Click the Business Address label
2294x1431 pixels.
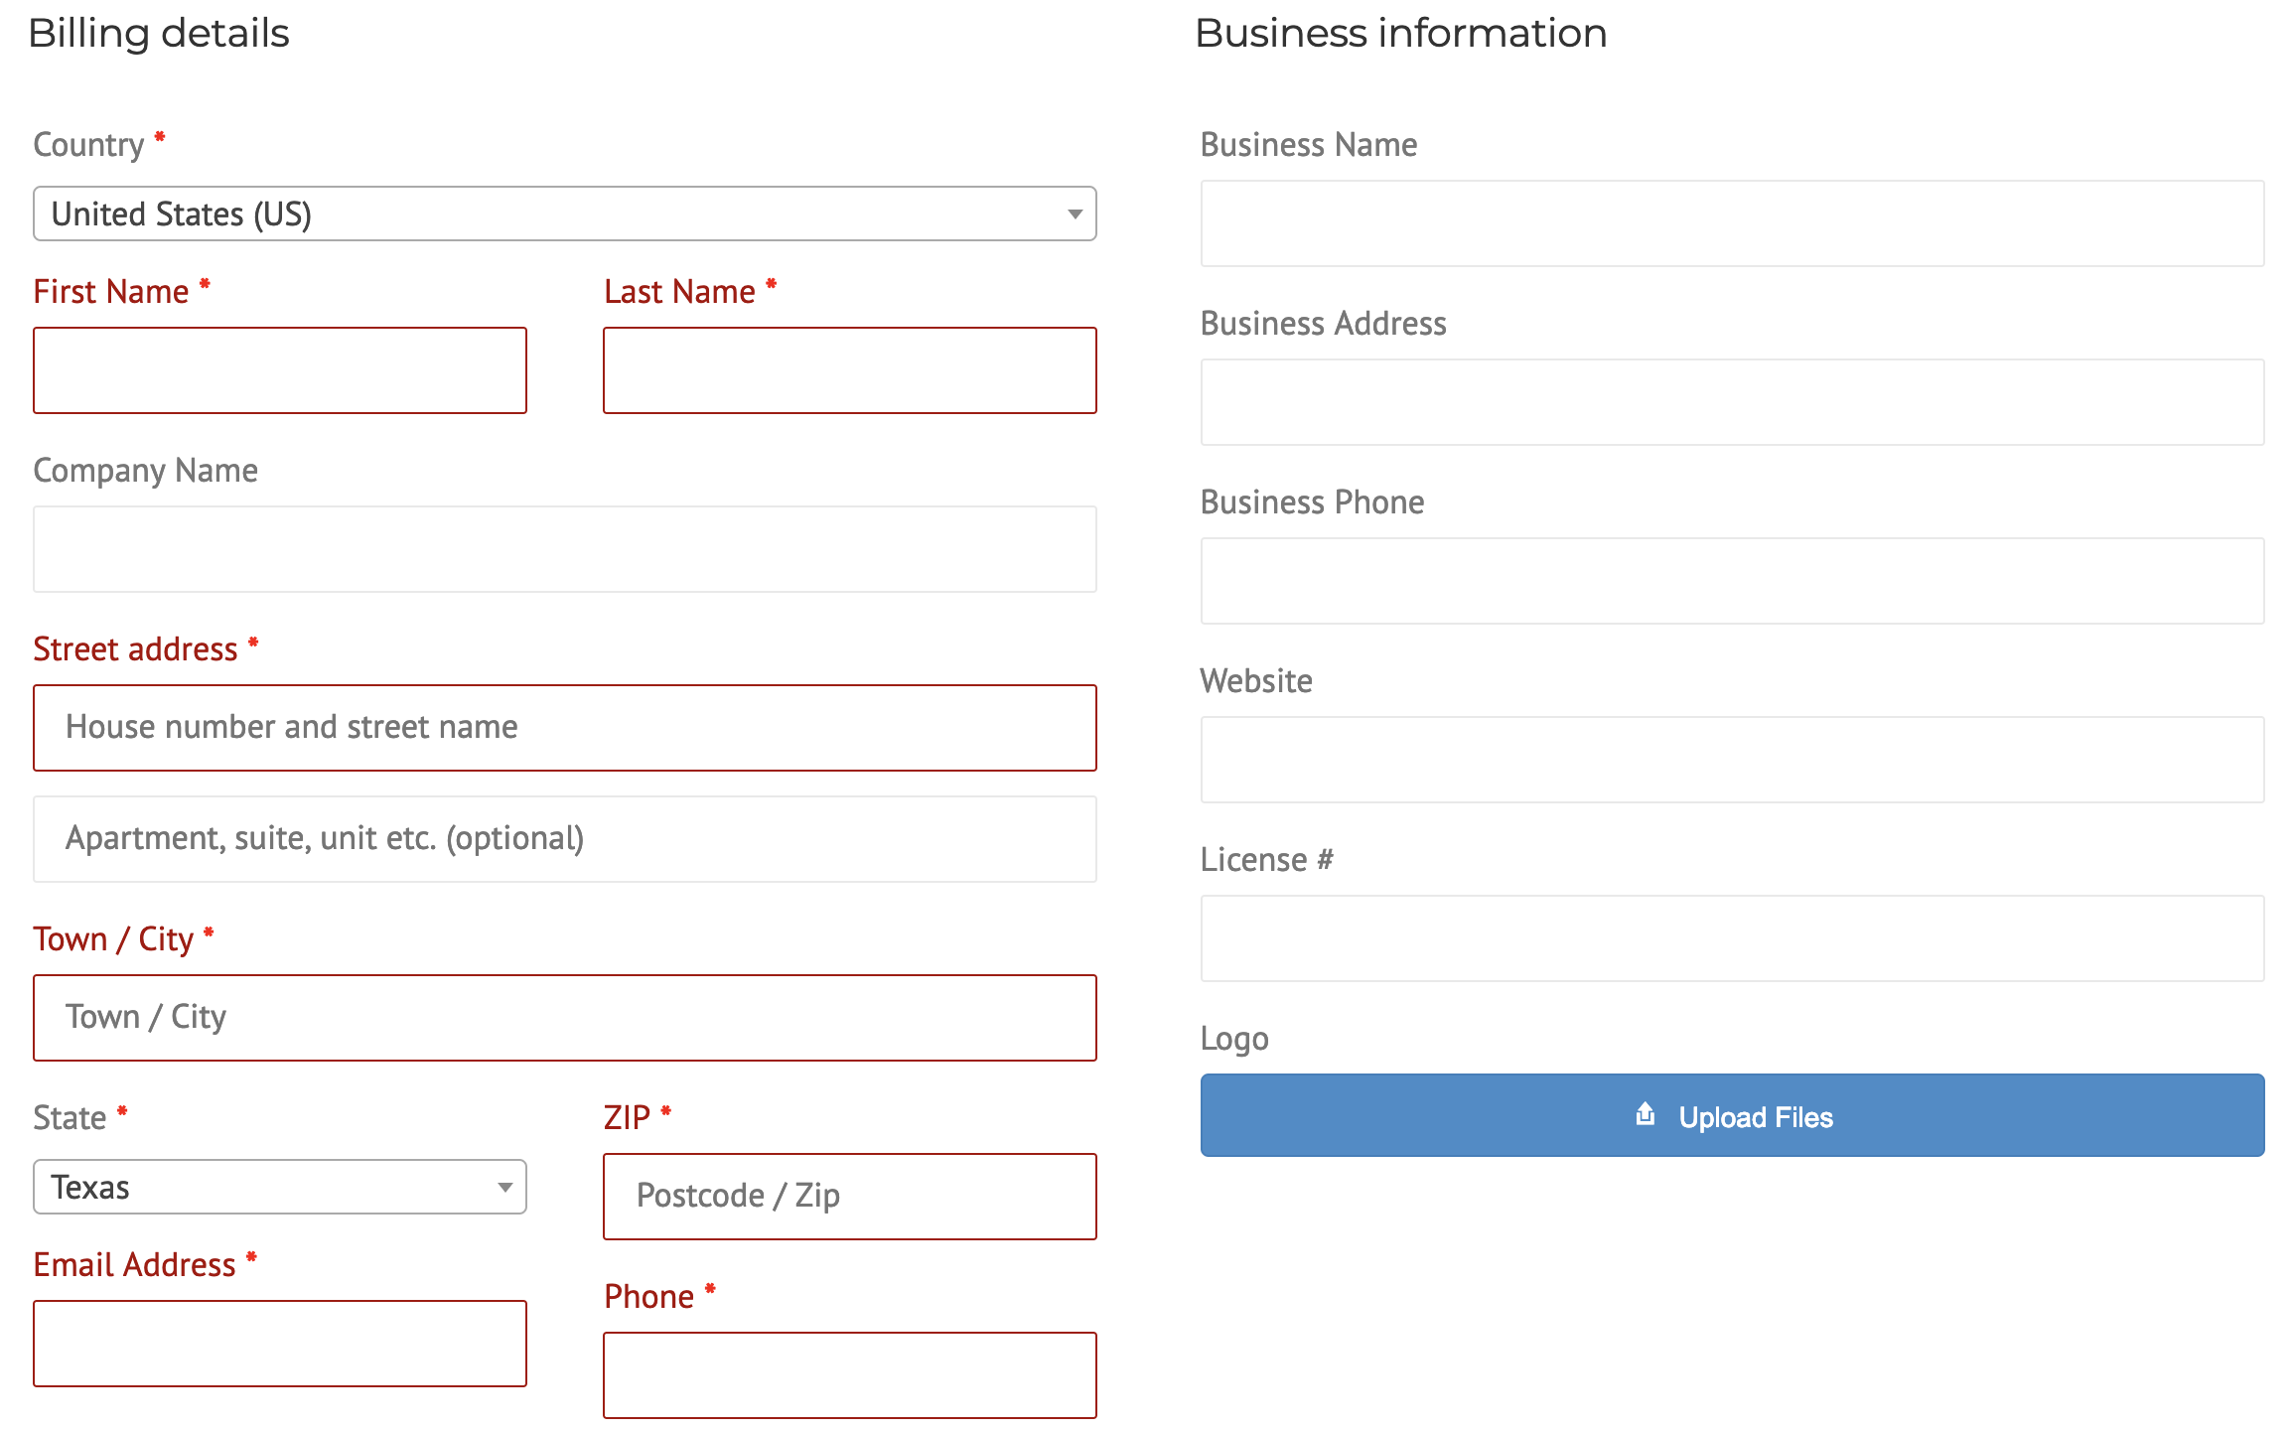[1324, 324]
